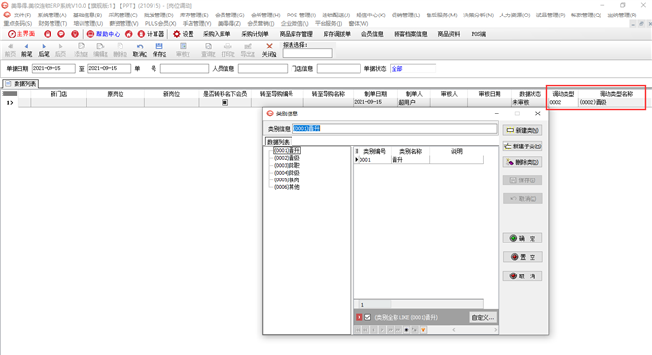Click the 门店信息 input field
Image resolution: width=652 pixels, height=355 pixels.
(338, 69)
